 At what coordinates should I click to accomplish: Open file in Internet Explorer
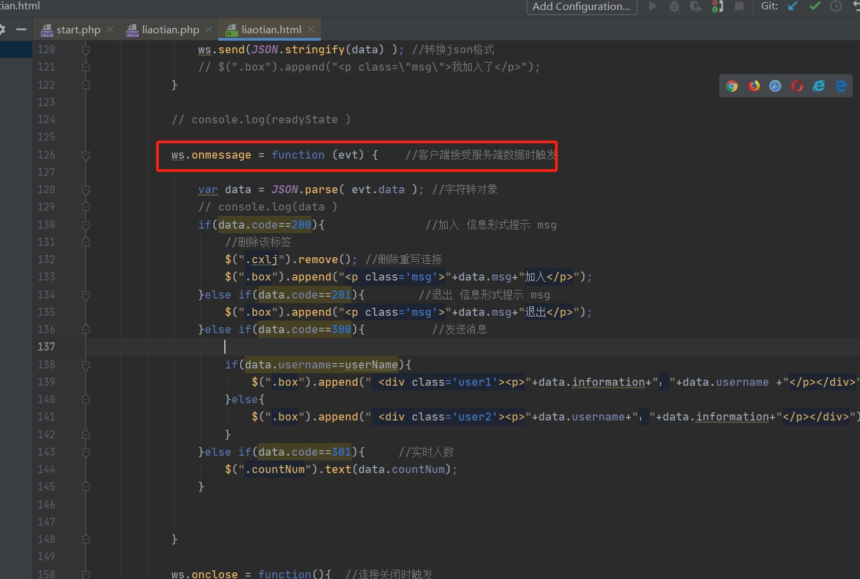point(819,86)
